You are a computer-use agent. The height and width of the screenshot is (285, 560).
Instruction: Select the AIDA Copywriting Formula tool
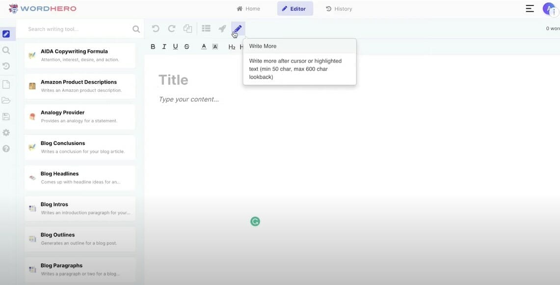(80, 55)
